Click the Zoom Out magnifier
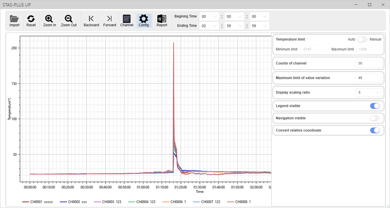 [x=69, y=21]
